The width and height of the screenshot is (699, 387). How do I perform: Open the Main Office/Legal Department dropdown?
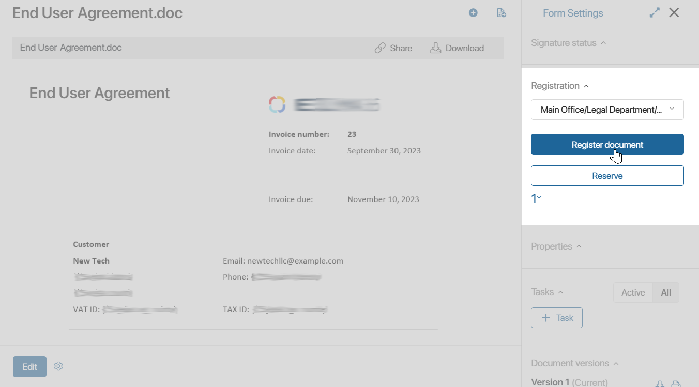607,110
